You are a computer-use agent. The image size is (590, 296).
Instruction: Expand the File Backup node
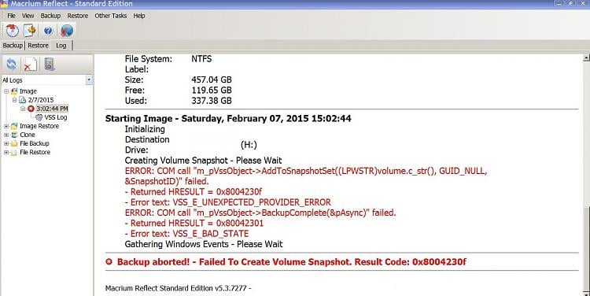(6, 143)
